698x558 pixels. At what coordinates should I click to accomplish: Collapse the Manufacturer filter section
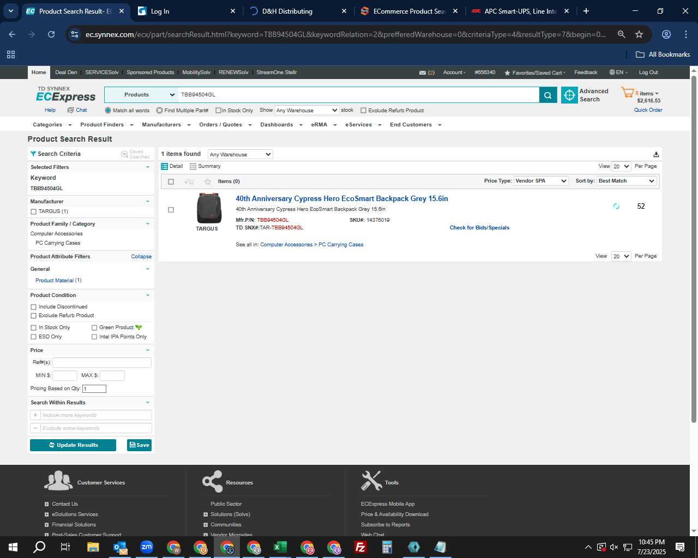click(147, 202)
